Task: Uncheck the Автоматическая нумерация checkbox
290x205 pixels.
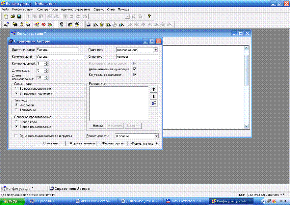Action: tap(135, 69)
